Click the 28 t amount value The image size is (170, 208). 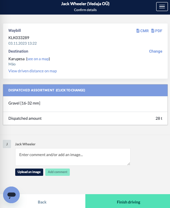[x=159, y=118]
